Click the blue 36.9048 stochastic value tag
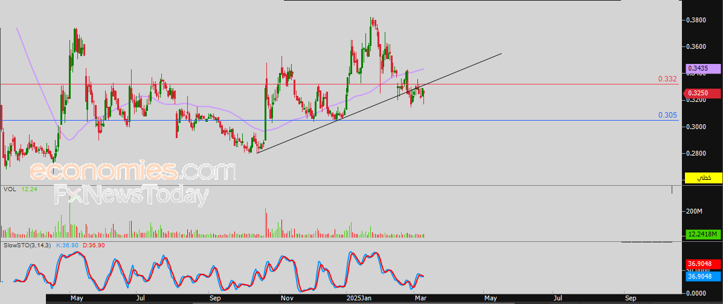This screenshot has height=304, width=723. tap(702, 276)
